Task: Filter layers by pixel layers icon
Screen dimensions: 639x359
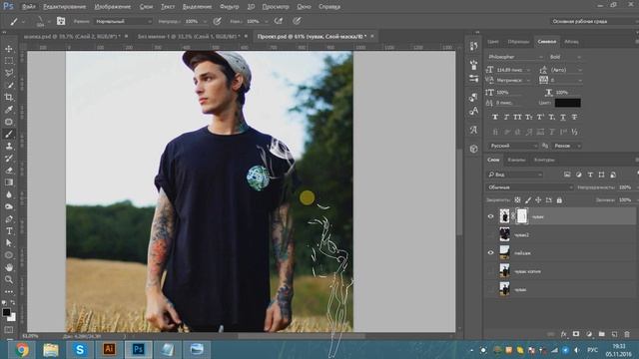Action: point(567,175)
